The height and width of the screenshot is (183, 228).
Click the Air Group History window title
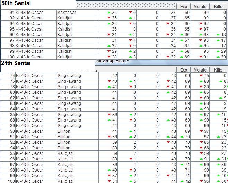(x=113, y=61)
